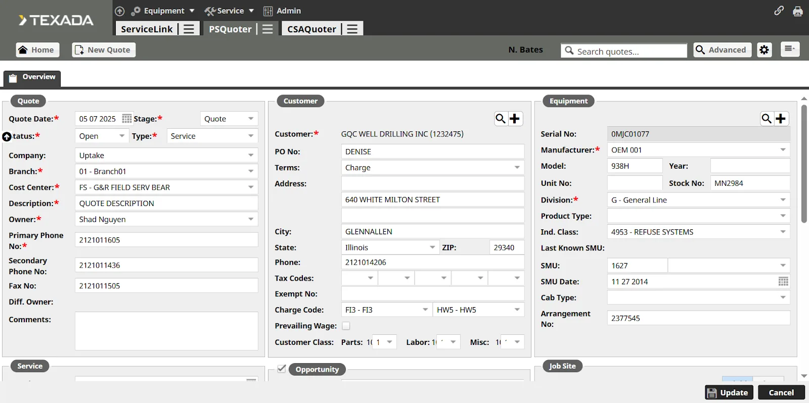The height and width of the screenshot is (403, 809).
Task: Open the SMU Date calendar icon
Action: click(783, 282)
